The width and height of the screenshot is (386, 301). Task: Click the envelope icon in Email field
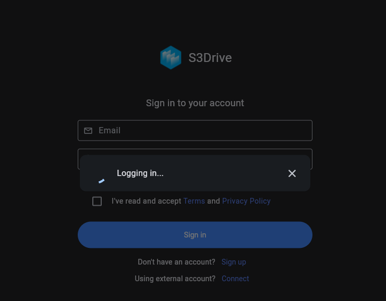(x=88, y=131)
